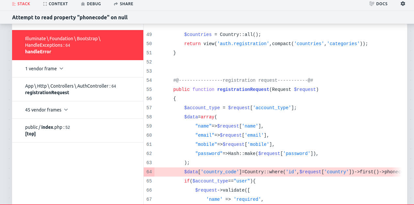Expand the 1 vendor frame group

44,69
